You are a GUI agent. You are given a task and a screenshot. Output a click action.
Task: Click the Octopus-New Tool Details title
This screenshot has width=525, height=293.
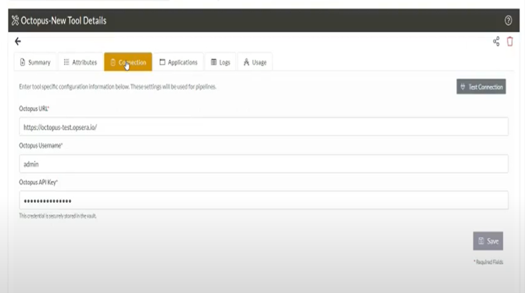(63, 21)
